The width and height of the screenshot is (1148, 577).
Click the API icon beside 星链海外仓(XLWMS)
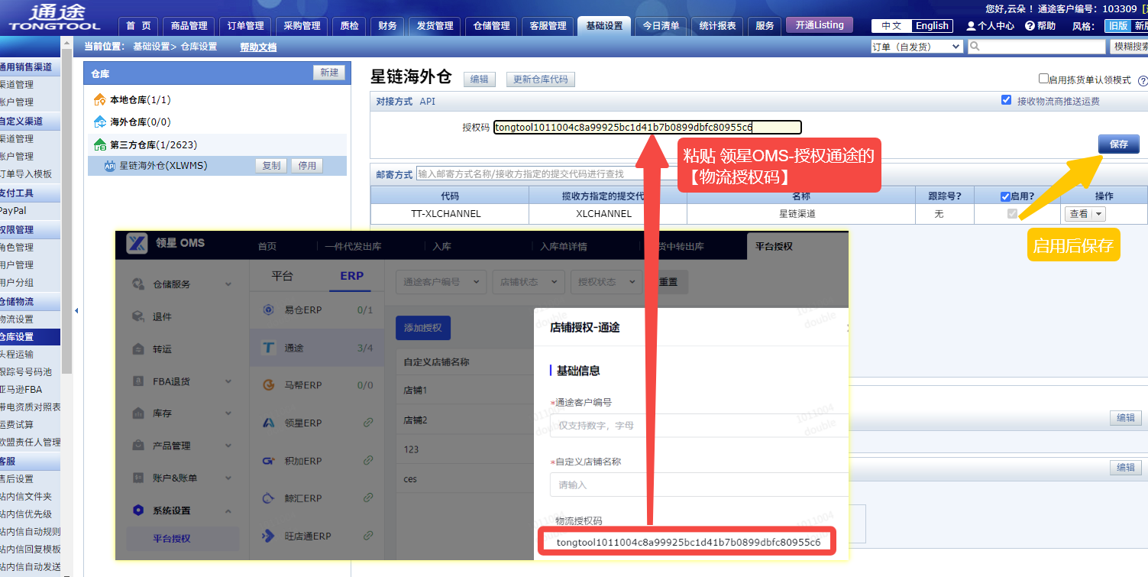point(109,165)
